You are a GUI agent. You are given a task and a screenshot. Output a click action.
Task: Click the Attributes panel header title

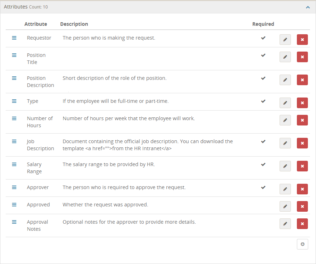pyautogui.click(x=16, y=7)
